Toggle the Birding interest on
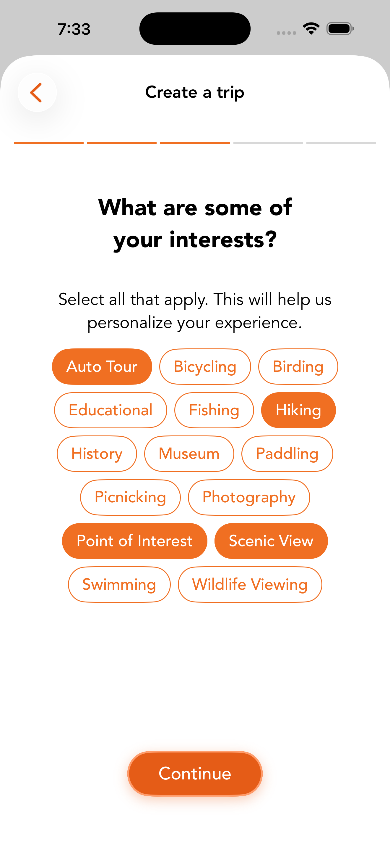Image resolution: width=390 pixels, height=849 pixels. pyautogui.click(x=298, y=366)
